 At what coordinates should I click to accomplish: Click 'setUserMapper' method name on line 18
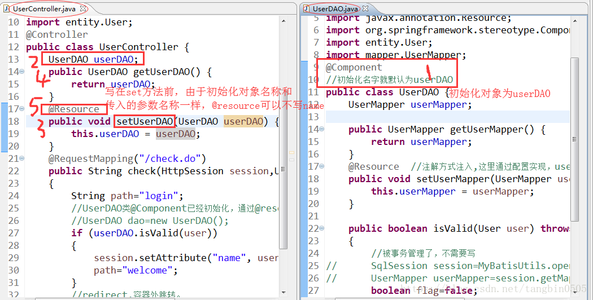click(x=453, y=179)
